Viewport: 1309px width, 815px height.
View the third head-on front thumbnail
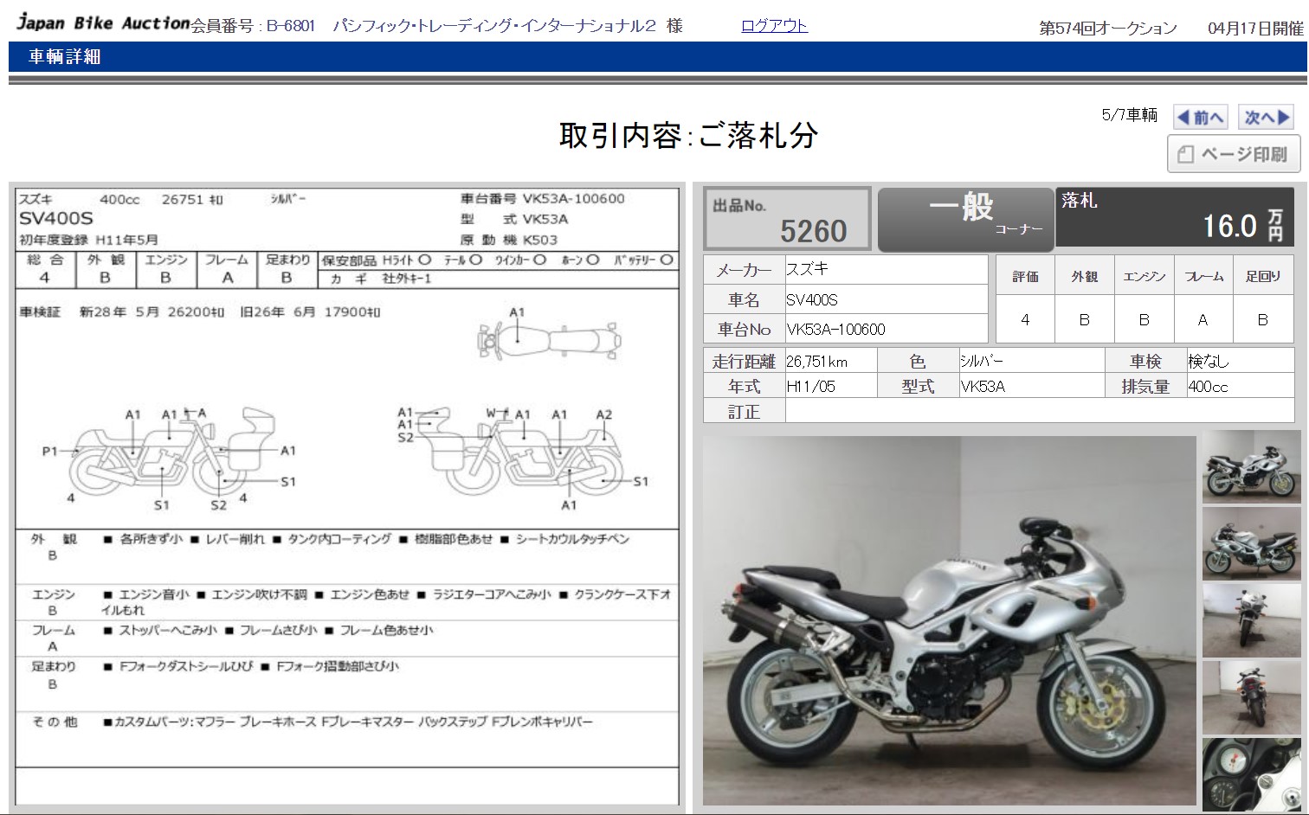(1251, 620)
